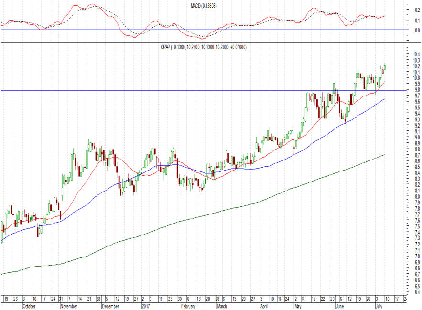Click the 15 date tick label
This screenshot has width=422, height=310.
coord(314,299)
